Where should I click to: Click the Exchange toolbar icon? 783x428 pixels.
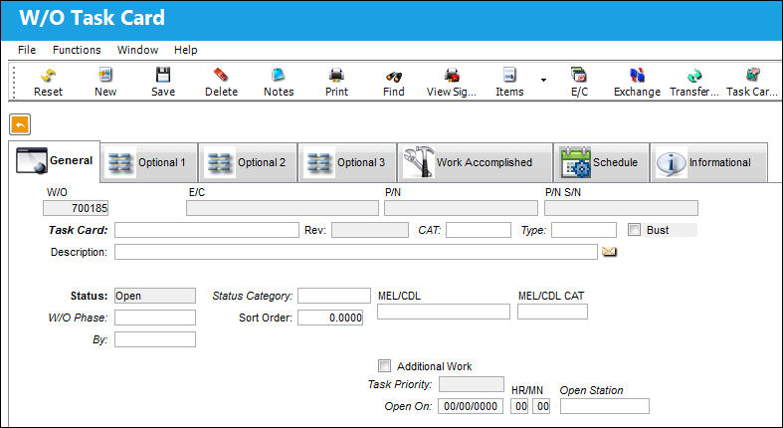tap(637, 76)
